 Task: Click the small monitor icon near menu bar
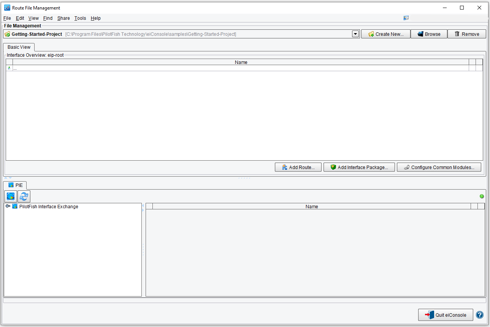pyautogui.click(x=406, y=18)
